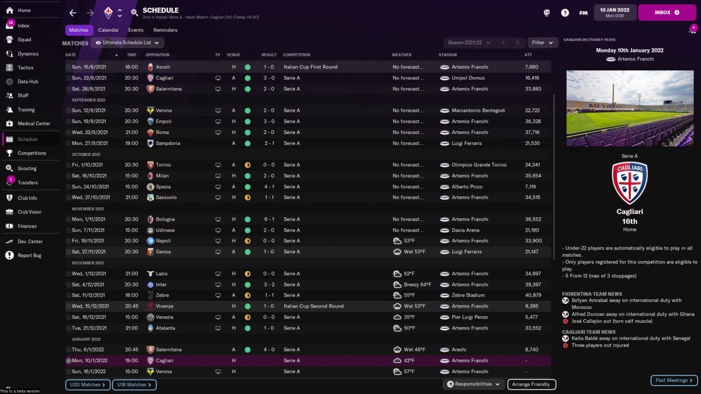Click the notification icon below the Inbox button
701x394 pixels.
(693, 29)
